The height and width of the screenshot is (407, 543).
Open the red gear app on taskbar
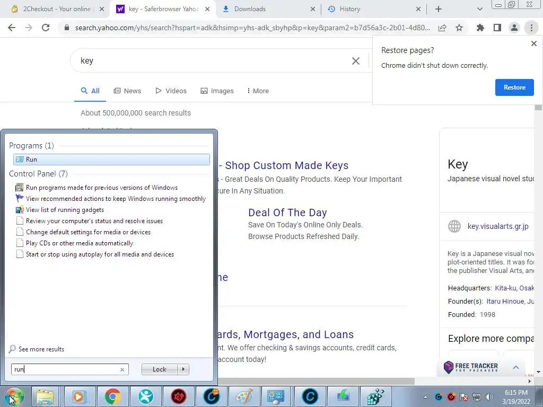178,396
